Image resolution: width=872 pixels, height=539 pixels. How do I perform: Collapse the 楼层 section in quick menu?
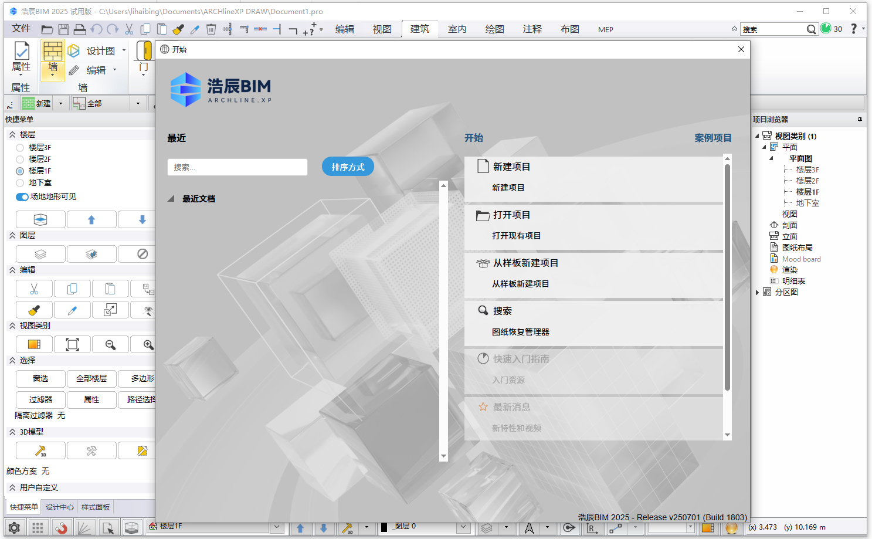coord(13,134)
